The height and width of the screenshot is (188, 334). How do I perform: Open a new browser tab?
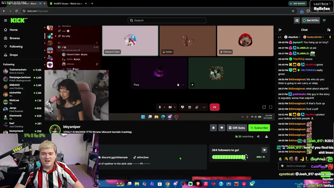point(92,4)
